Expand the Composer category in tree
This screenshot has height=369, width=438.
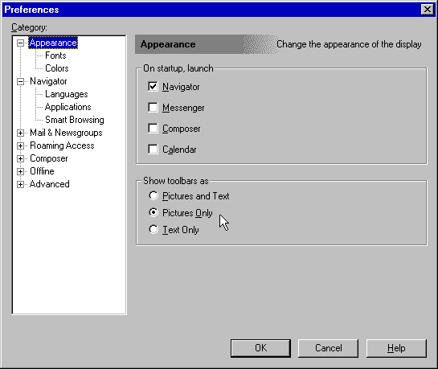pyautogui.click(x=20, y=158)
